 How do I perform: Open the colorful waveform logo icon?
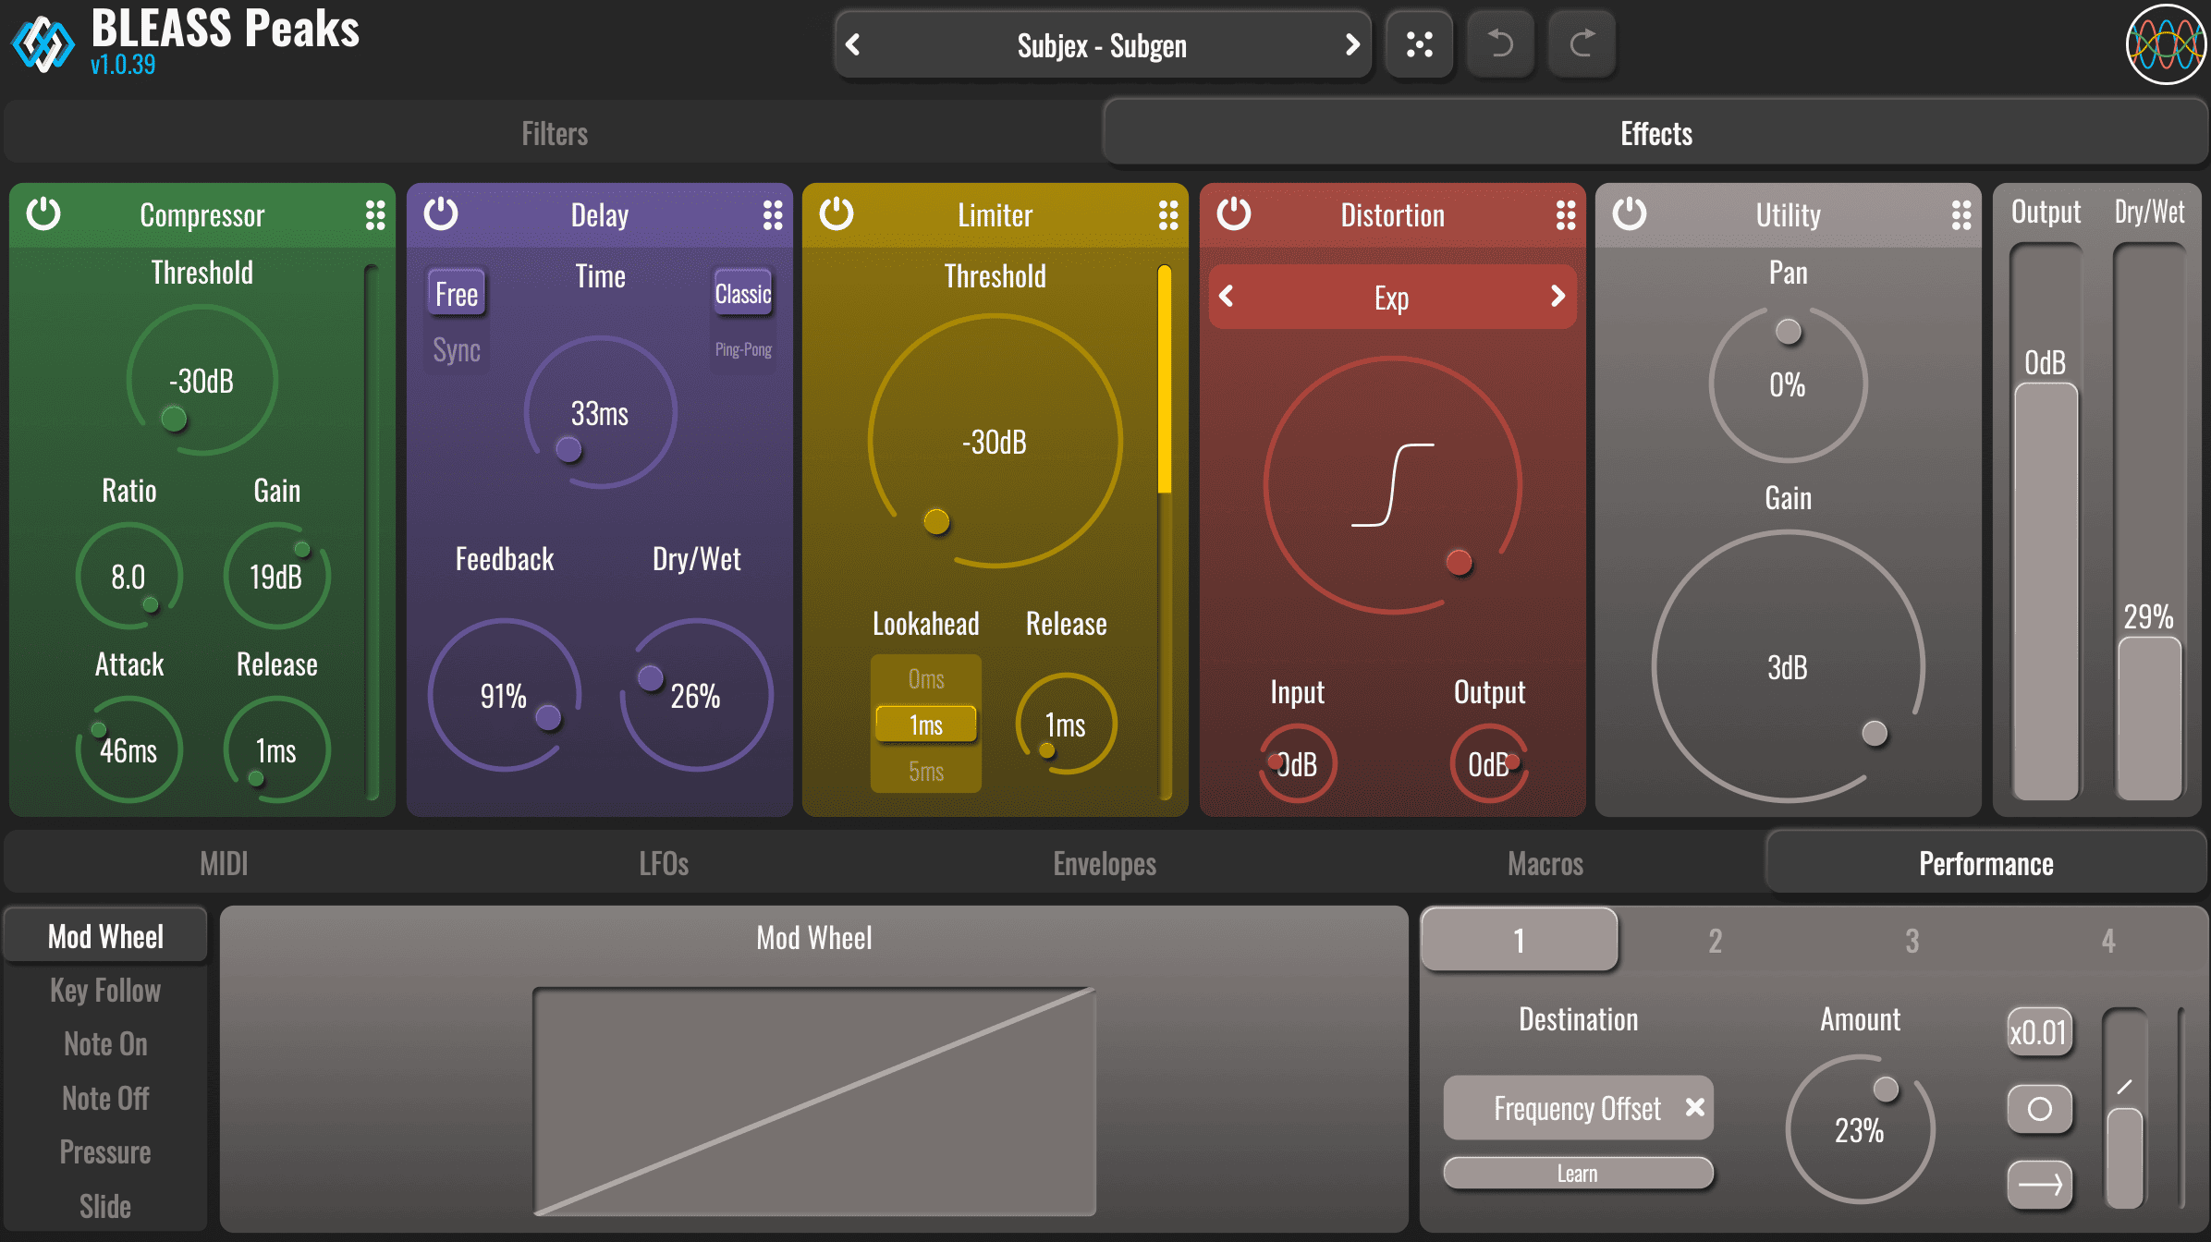(x=2166, y=44)
